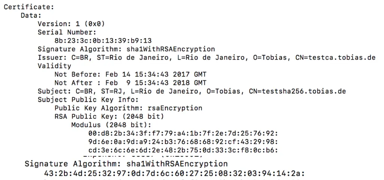Click the signature line starting with 43:2b:4d
The width and height of the screenshot is (384, 180).
coord(175,173)
